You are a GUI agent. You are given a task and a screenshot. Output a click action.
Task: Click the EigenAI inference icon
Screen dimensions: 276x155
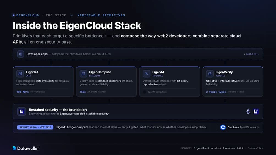click(x=147, y=74)
